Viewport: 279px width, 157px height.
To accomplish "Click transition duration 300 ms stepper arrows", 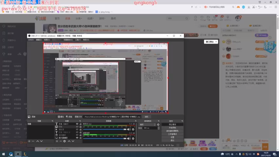I will click(x=159, y=128).
